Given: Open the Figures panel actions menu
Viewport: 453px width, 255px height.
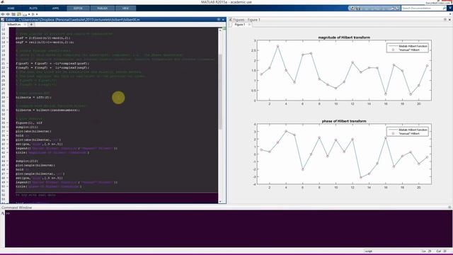Looking at the screenshot, I should click(445, 20).
